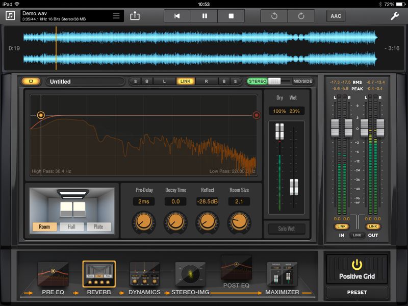Viewport: 408px width, 306px height.
Task: Open the Demo.wav file list menu
Action: 116,16
